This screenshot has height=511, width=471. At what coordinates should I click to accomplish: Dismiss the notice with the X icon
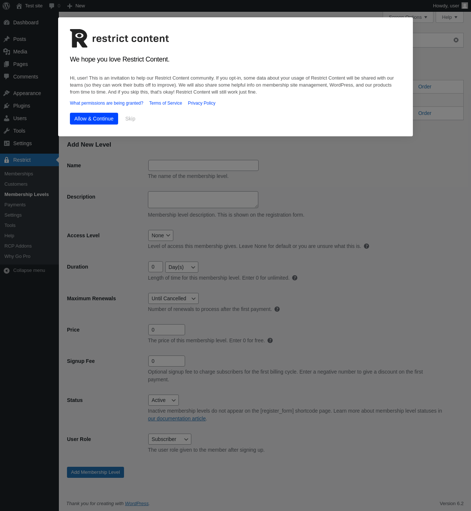pos(456,40)
